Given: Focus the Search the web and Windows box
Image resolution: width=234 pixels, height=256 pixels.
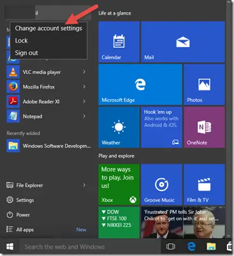Looking at the screenshot, I should tap(90, 246).
